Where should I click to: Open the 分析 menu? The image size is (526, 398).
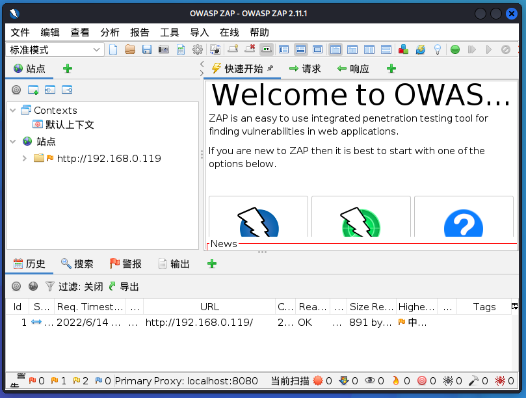click(x=110, y=33)
